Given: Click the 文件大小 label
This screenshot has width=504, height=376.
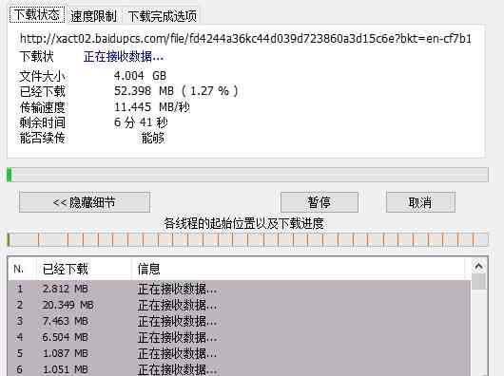Looking at the screenshot, I should pos(43,76).
